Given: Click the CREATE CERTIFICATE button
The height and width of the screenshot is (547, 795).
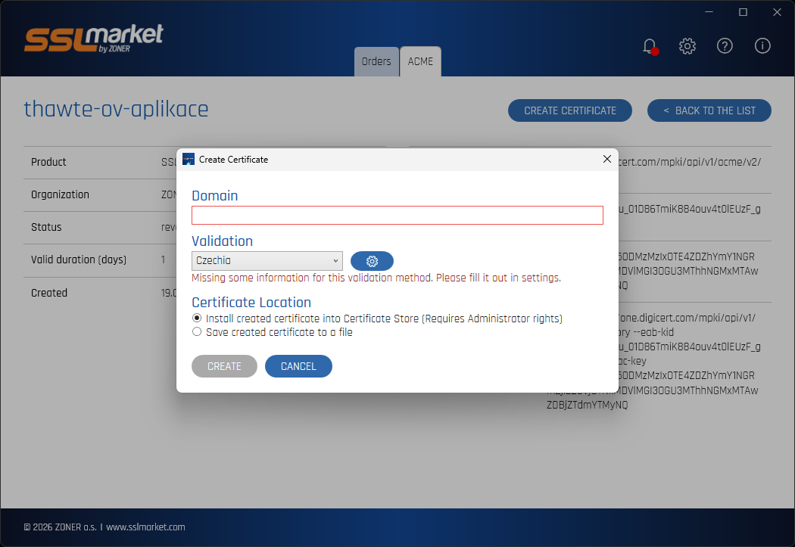Looking at the screenshot, I should pyautogui.click(x=570, y=110).
